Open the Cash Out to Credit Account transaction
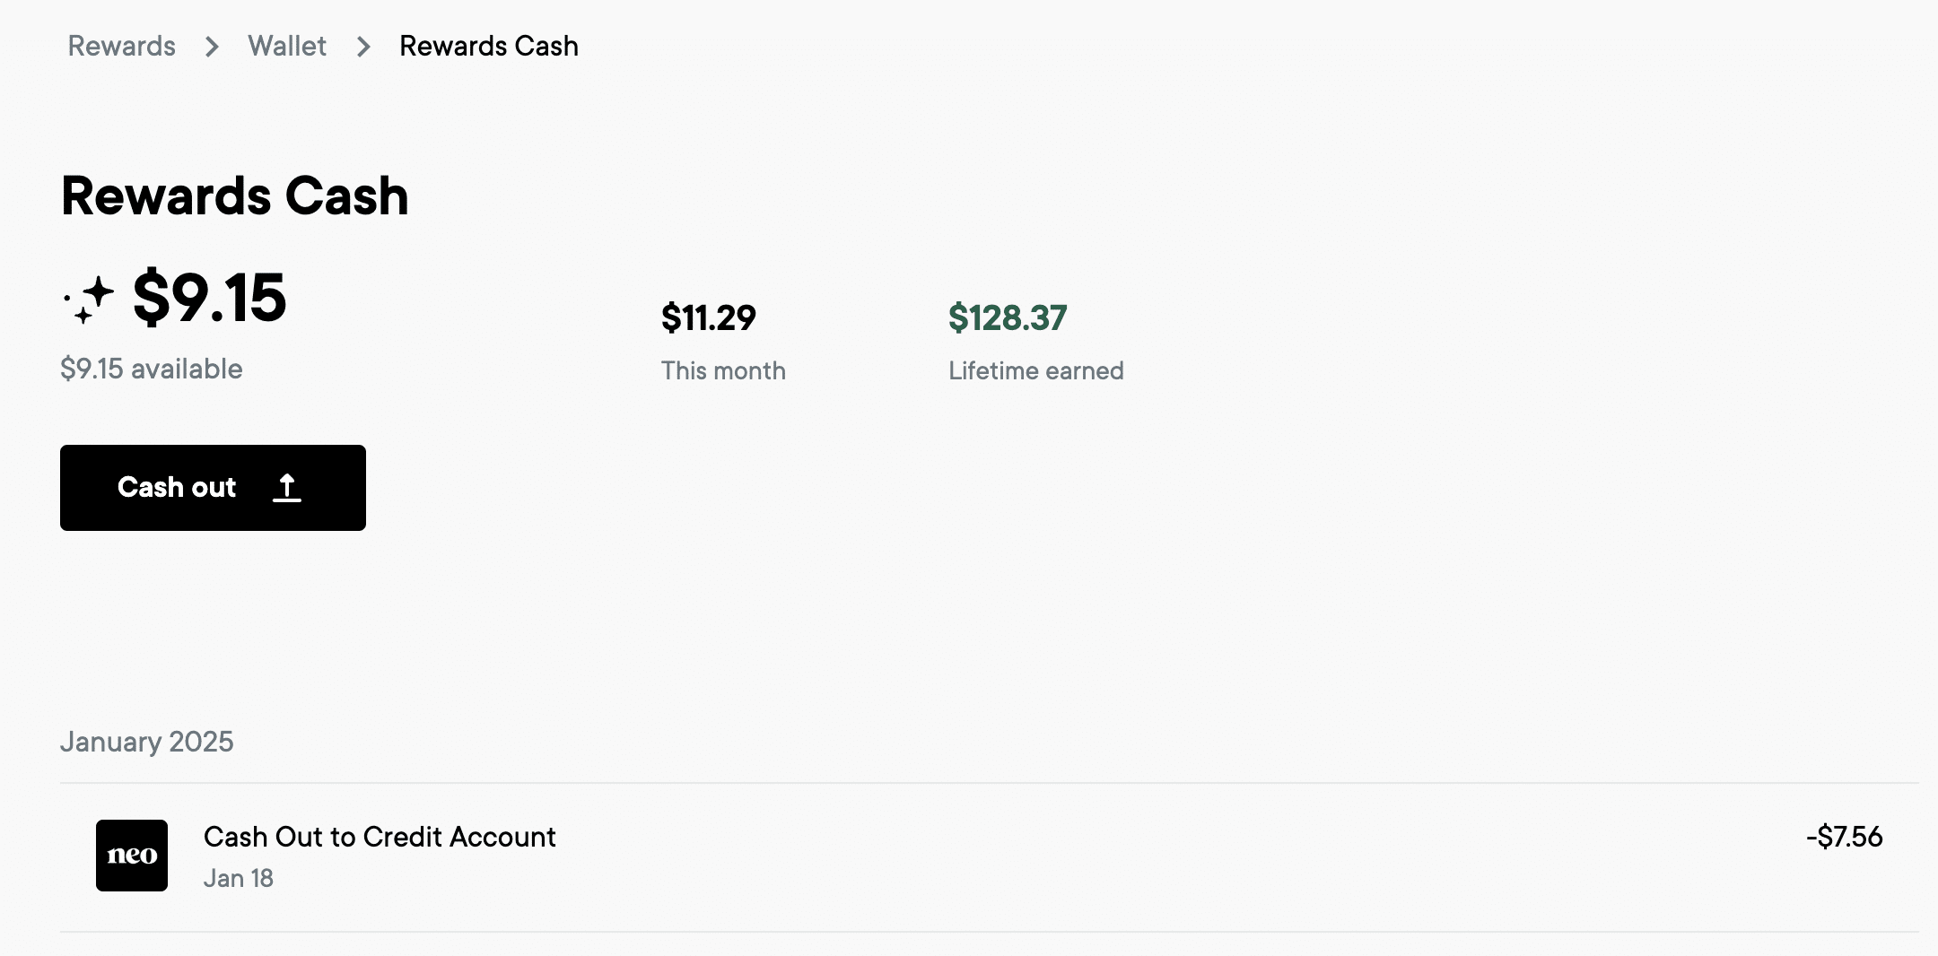The height and width of the screenshot is (956, 1938). click(x=380, y=837)
